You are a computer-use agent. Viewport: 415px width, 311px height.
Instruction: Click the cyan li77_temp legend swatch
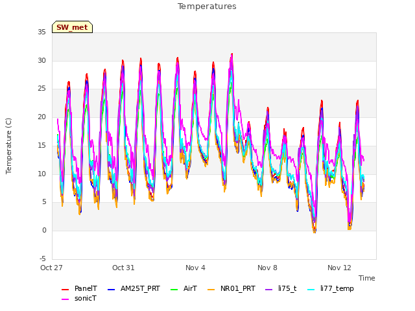[311, 290]
